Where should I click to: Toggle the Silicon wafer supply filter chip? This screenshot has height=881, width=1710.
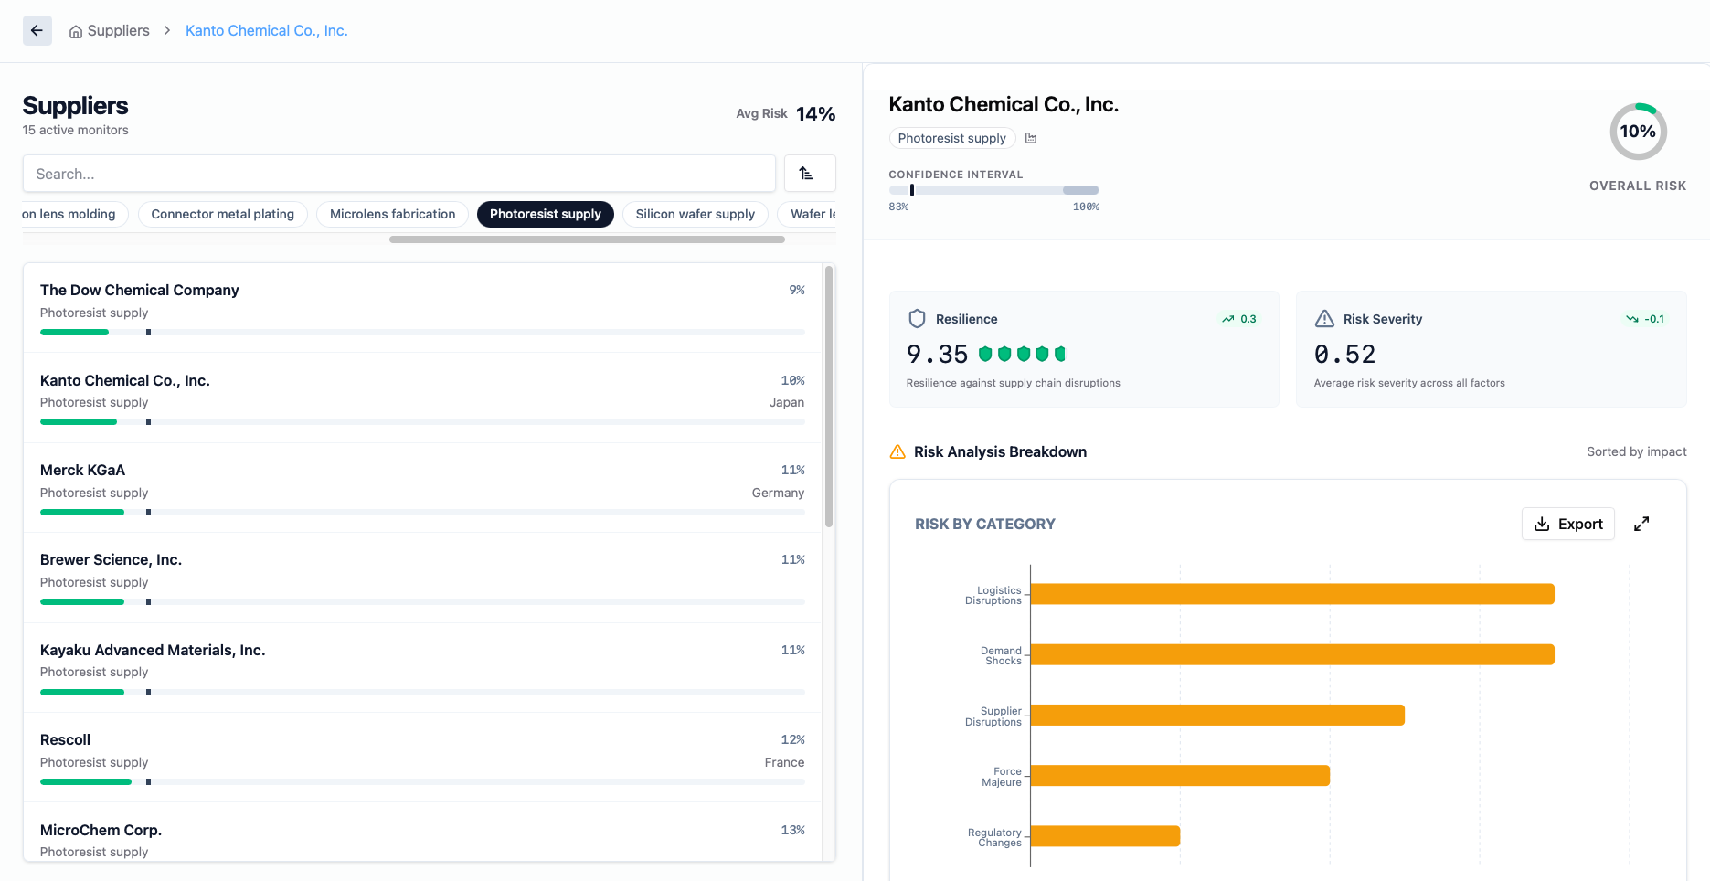coord(695,214)
